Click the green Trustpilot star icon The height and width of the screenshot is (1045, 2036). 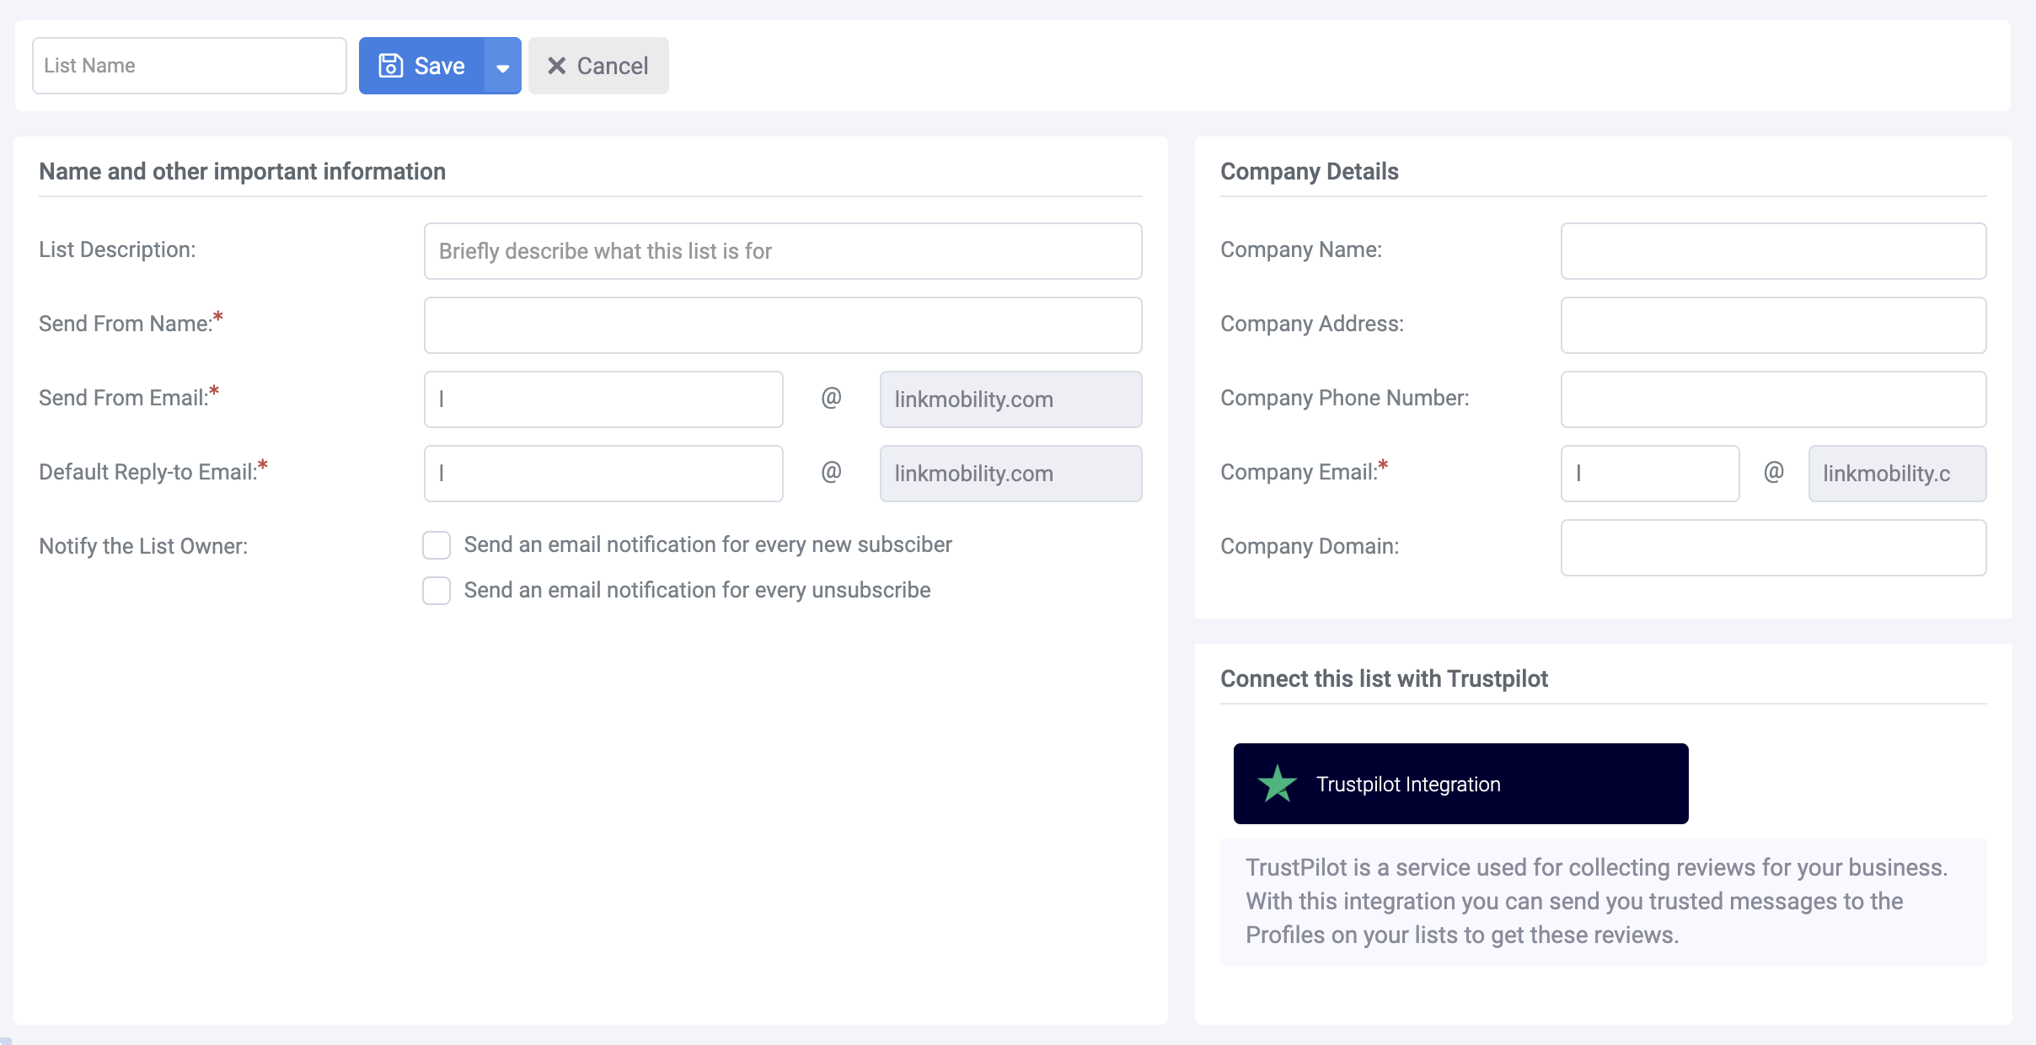click(1278, 784)
